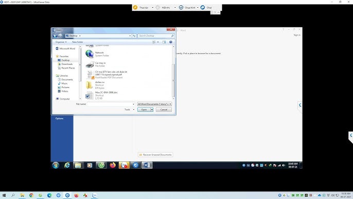This screenshot has width=353, height=199.
Task: Click Thao tác icon in UltraViewer toolbar
Action: coord(135,7)
